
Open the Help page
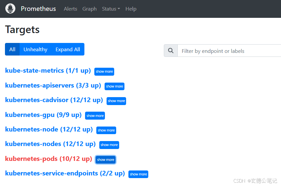pyautogui.click(x=131, y=9)
